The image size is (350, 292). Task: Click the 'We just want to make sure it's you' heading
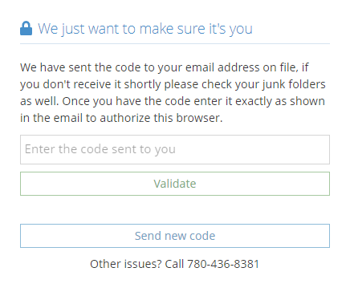click(x=145, y=29)
